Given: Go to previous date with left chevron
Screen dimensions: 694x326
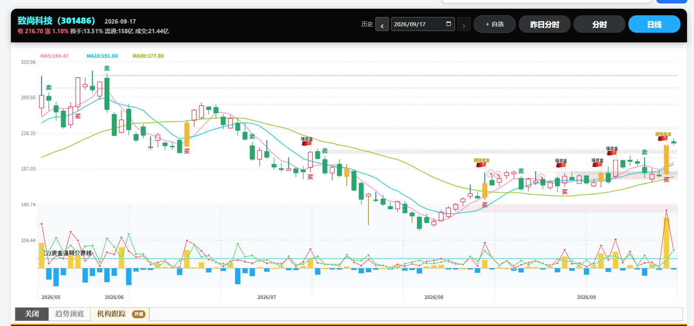Looking at the screenshot, I should click(382, 24).
